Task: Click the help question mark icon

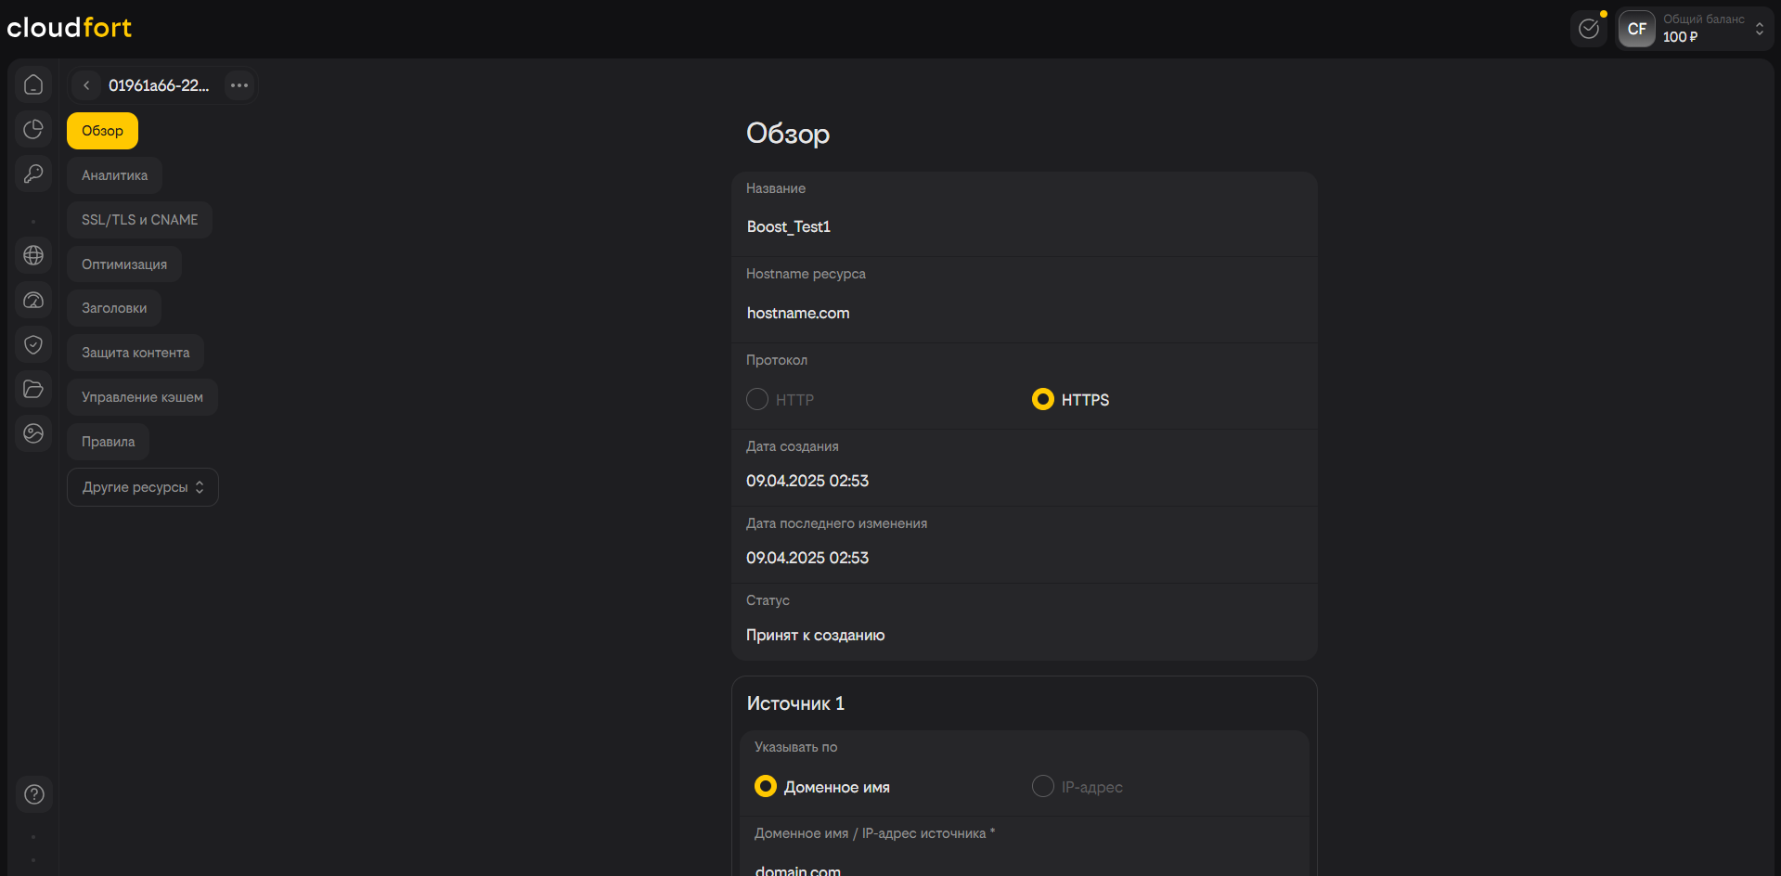Action: click(x=34, y=794)
